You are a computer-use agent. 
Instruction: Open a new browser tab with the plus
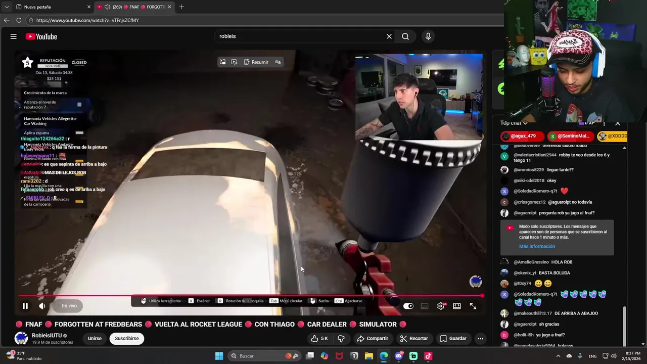pyautogui.click(x=181, y=7)
